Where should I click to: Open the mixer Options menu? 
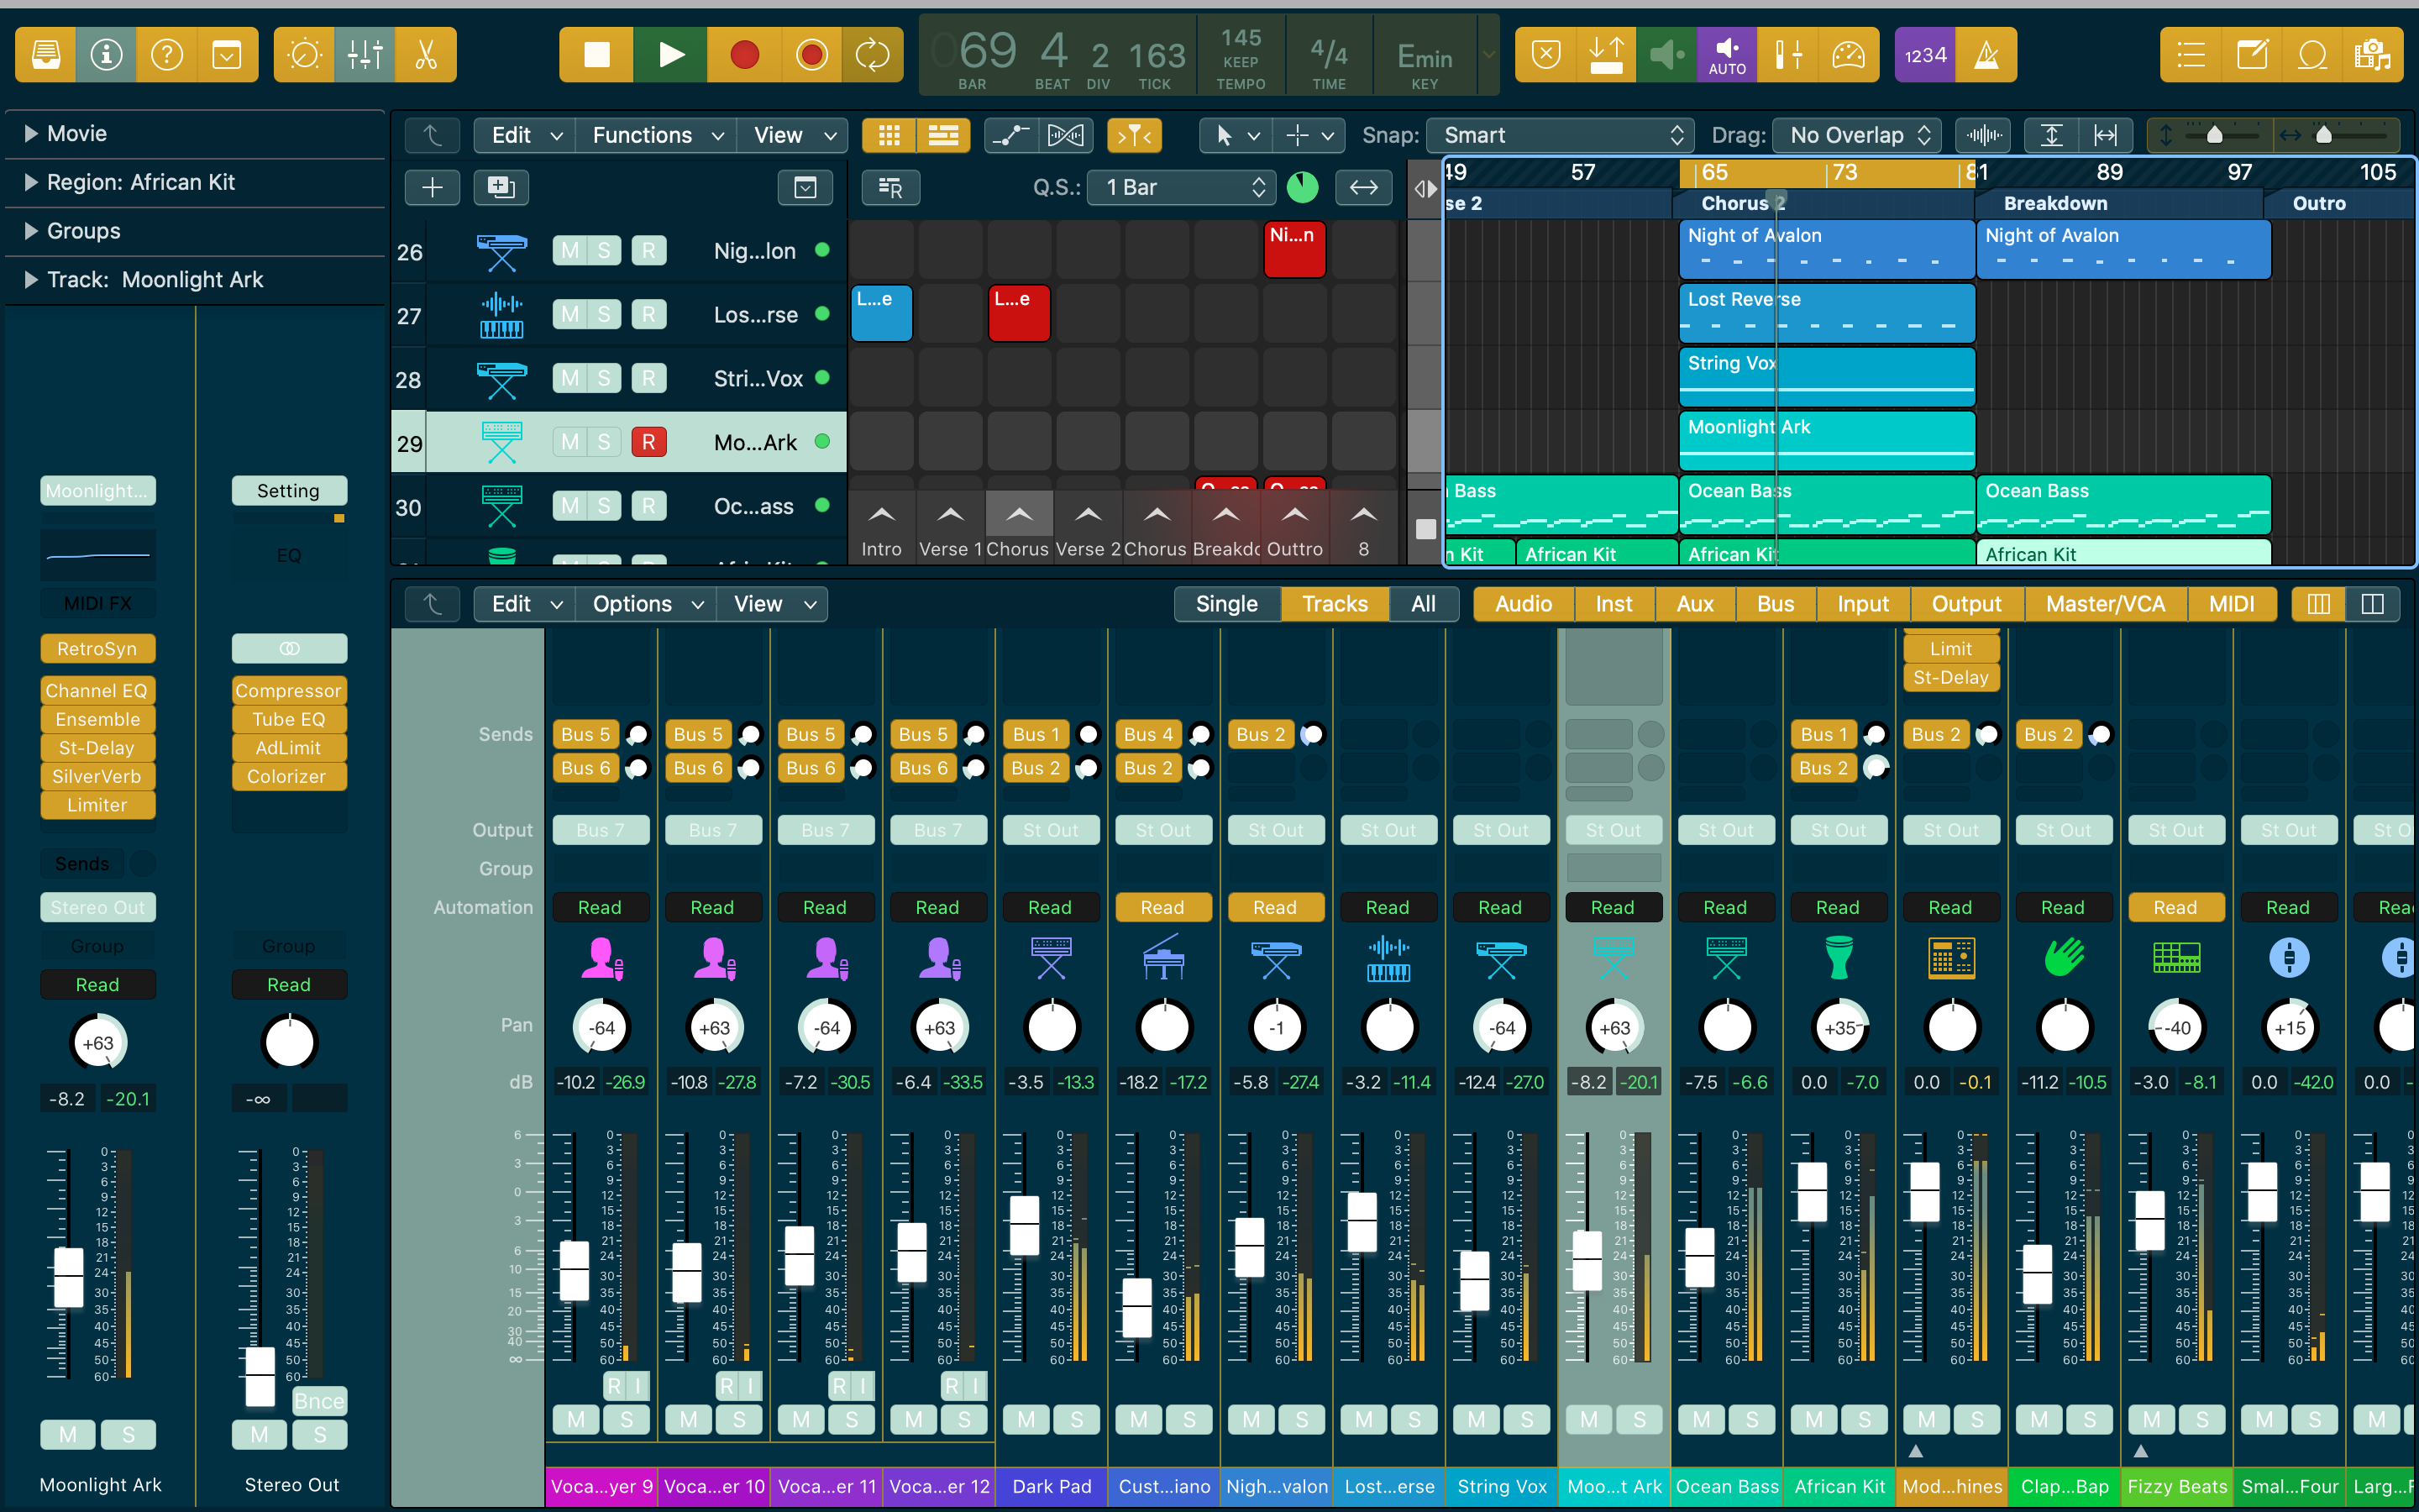[646, 604]
